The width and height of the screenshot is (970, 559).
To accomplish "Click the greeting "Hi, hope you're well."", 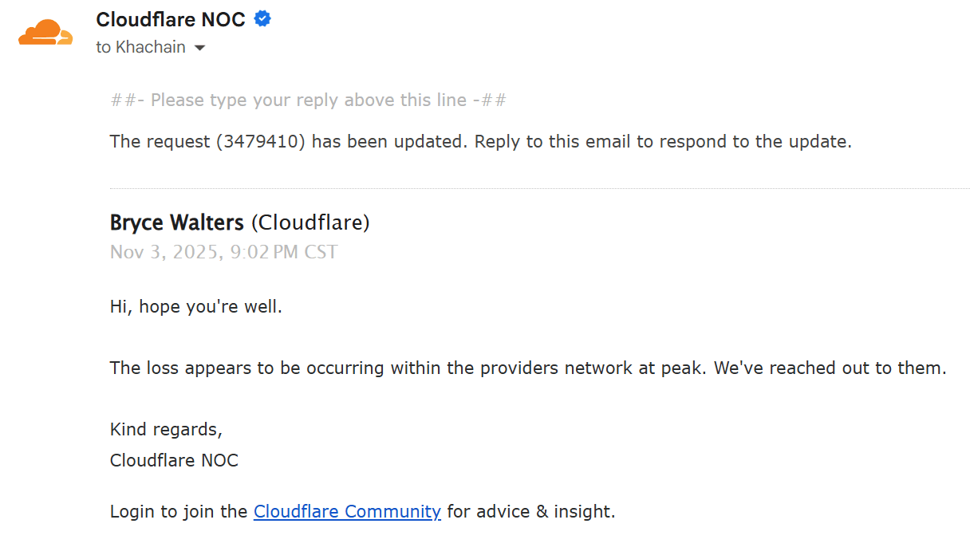I will pos(196,306).
